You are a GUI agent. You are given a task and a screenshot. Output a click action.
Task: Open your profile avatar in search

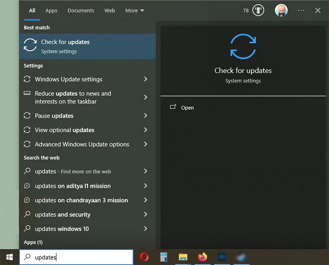(x=281, y=10)
